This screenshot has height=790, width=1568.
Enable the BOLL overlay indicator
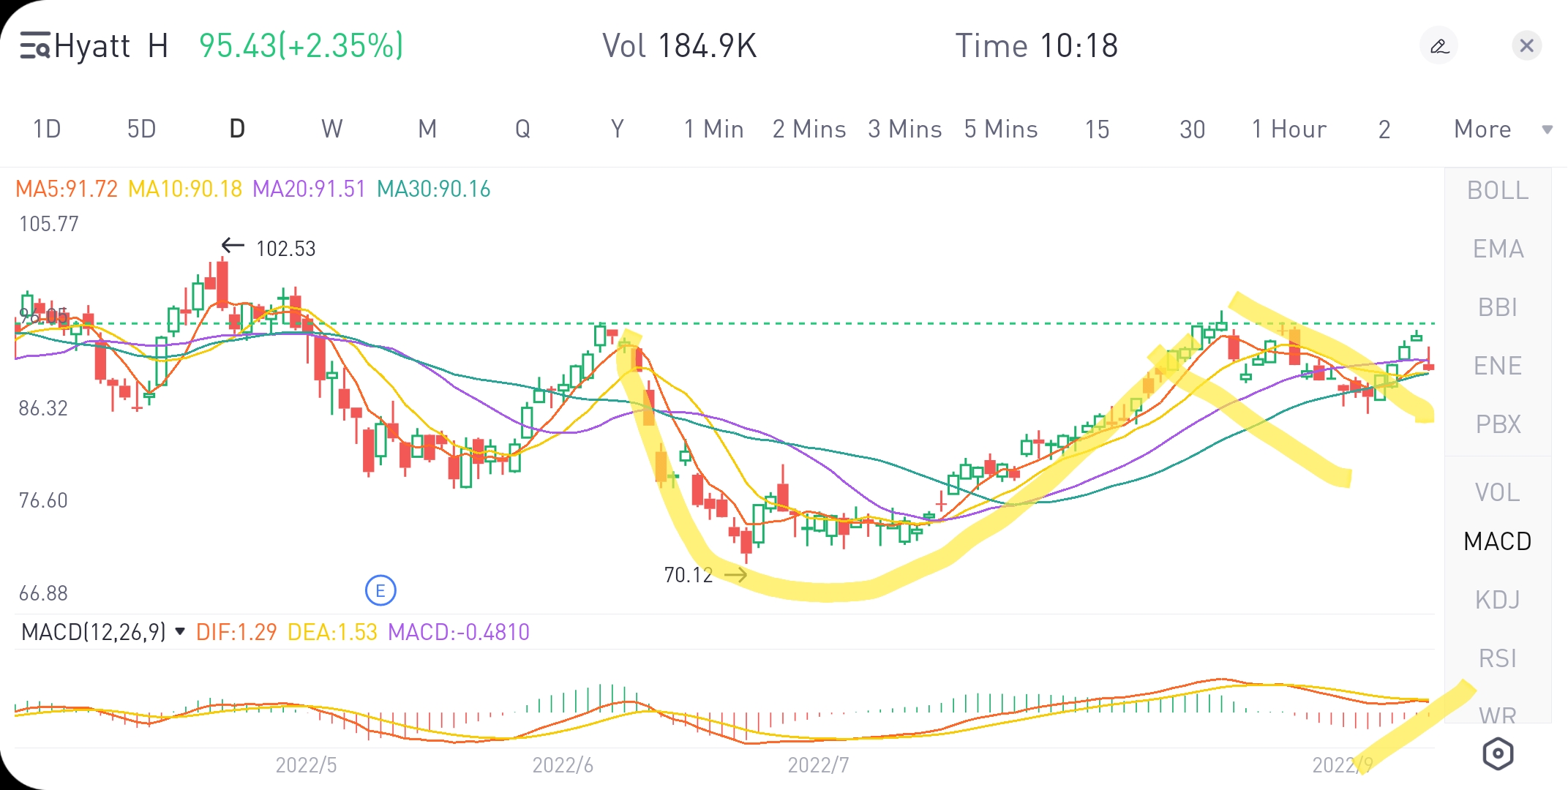[x=1497, y=190]
